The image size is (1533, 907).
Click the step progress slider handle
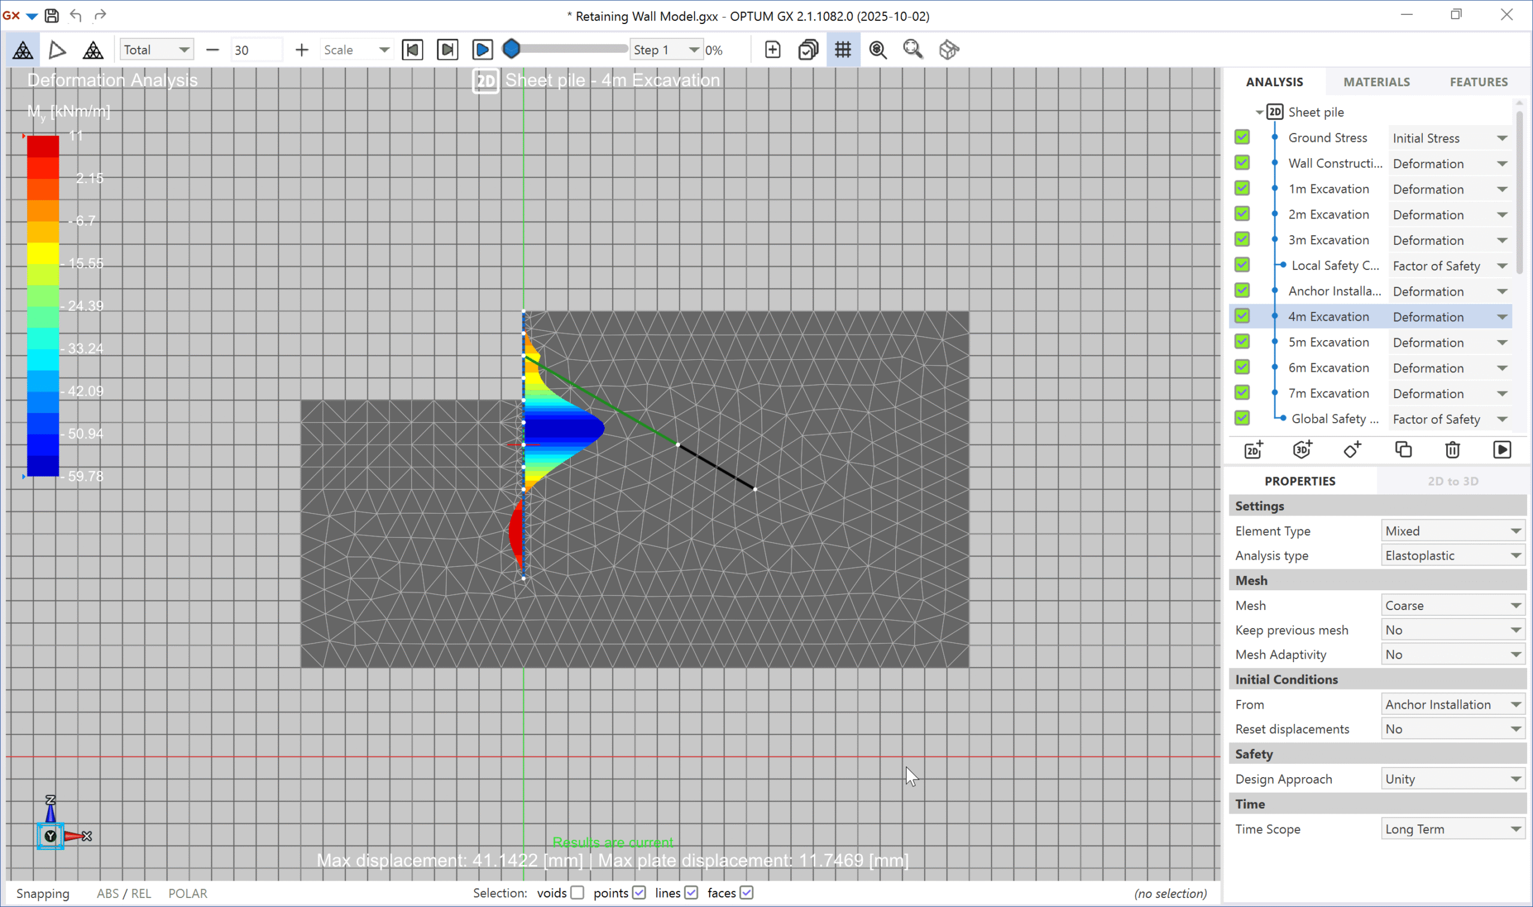click(511, 49)
